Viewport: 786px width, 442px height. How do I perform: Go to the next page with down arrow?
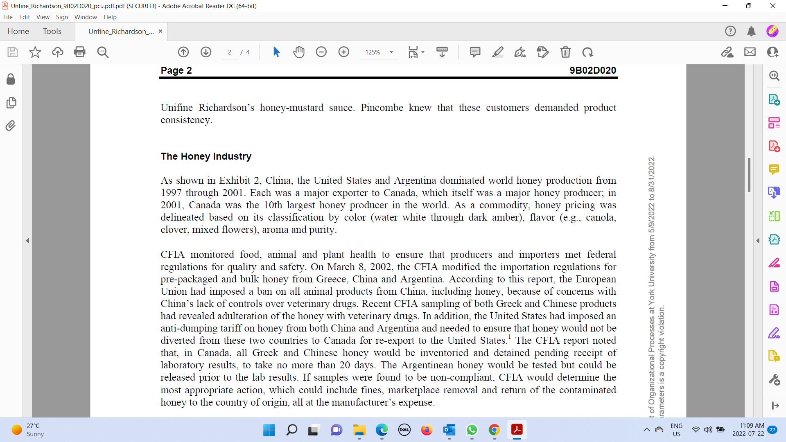click(x=206, y=52)
